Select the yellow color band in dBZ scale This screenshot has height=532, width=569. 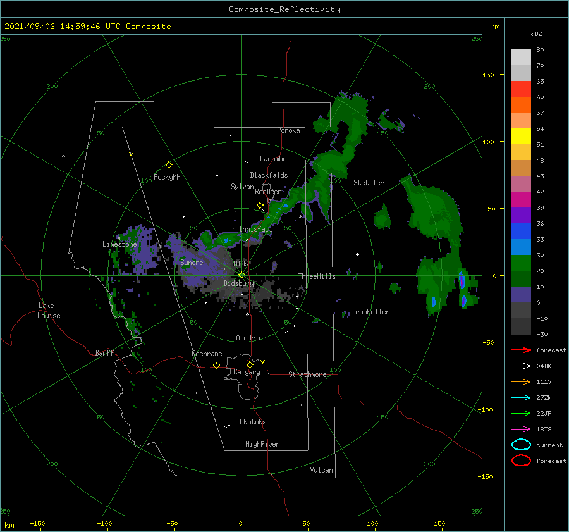click(x=521, y=137)
